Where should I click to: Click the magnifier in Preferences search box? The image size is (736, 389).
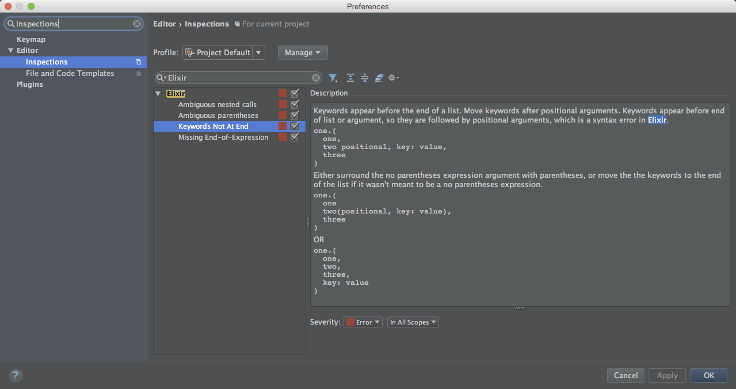(10, 24)
